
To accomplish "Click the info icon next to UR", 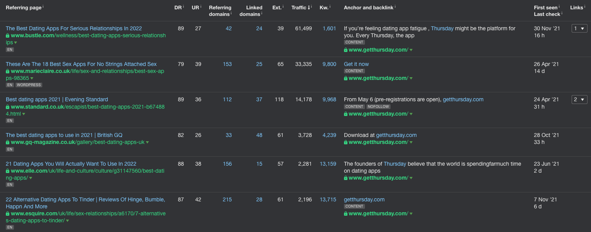I will tap(201, 7).
